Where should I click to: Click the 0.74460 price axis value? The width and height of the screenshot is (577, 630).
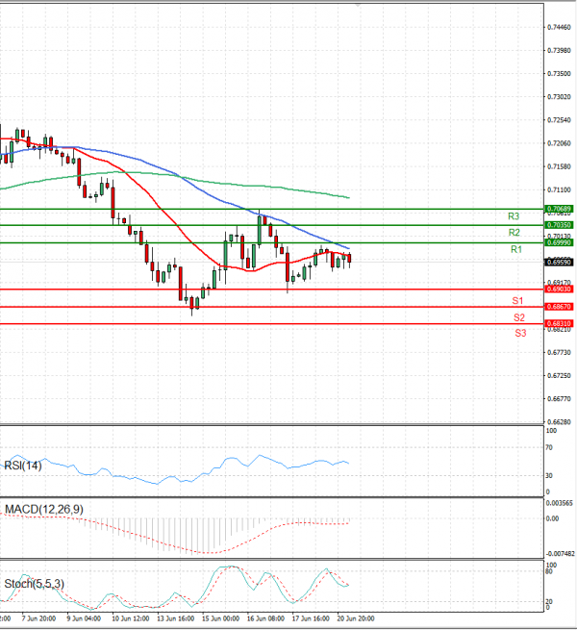(559, 27)
